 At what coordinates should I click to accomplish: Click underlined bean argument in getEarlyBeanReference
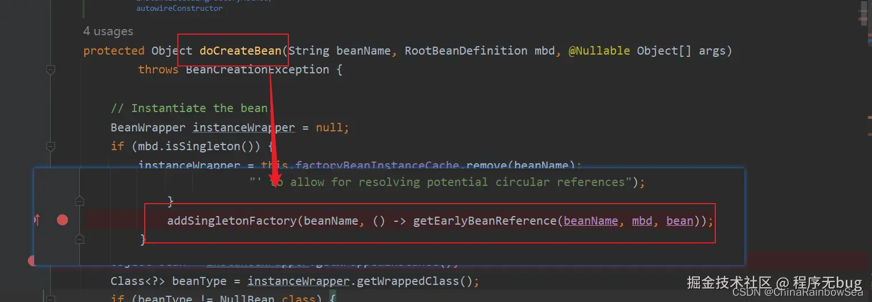pyautogui.click(x=680, y=220)
